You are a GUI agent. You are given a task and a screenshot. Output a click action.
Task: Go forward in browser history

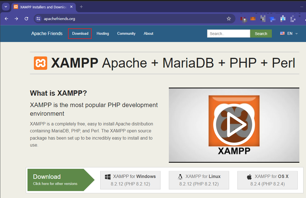point(16,19)
